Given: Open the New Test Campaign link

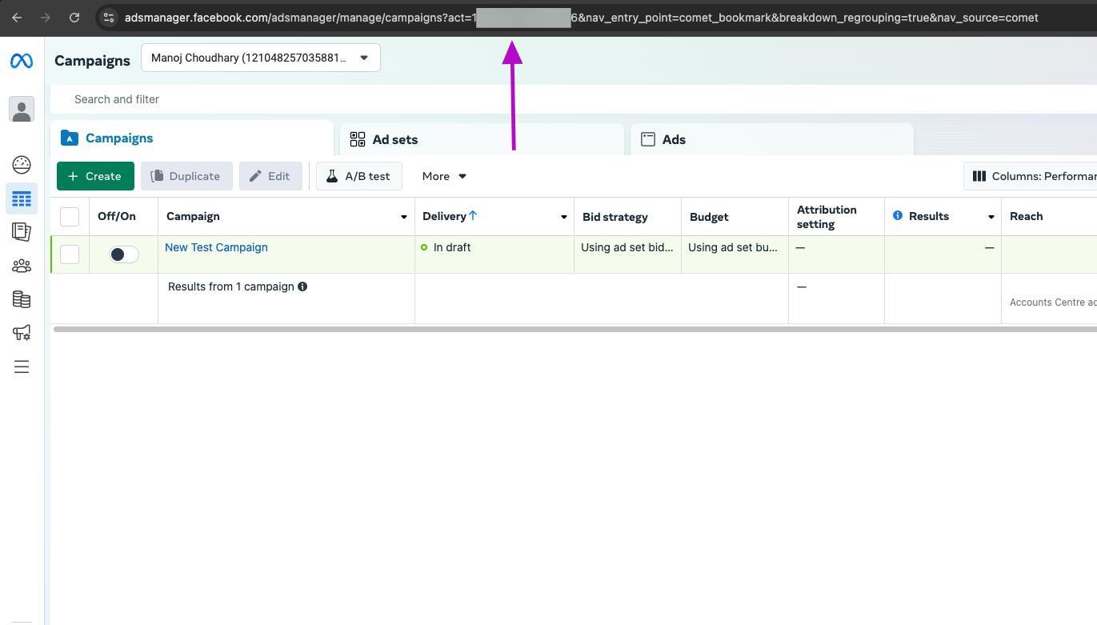Looking at the screenshot, I should click(216, 247).
